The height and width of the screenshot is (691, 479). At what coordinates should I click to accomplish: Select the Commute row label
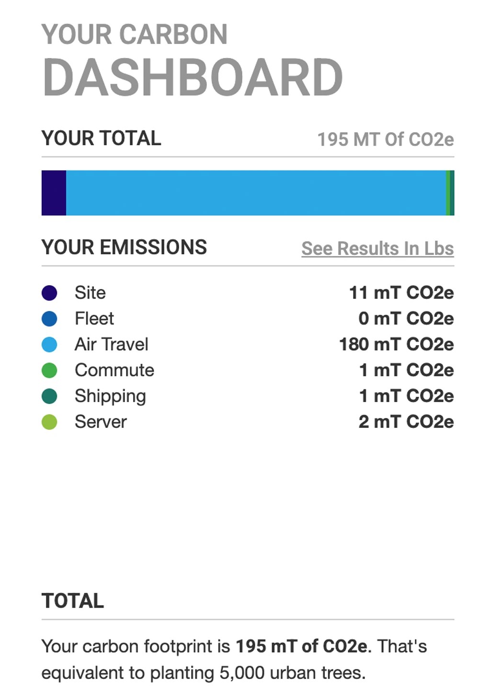click(114, 370)
